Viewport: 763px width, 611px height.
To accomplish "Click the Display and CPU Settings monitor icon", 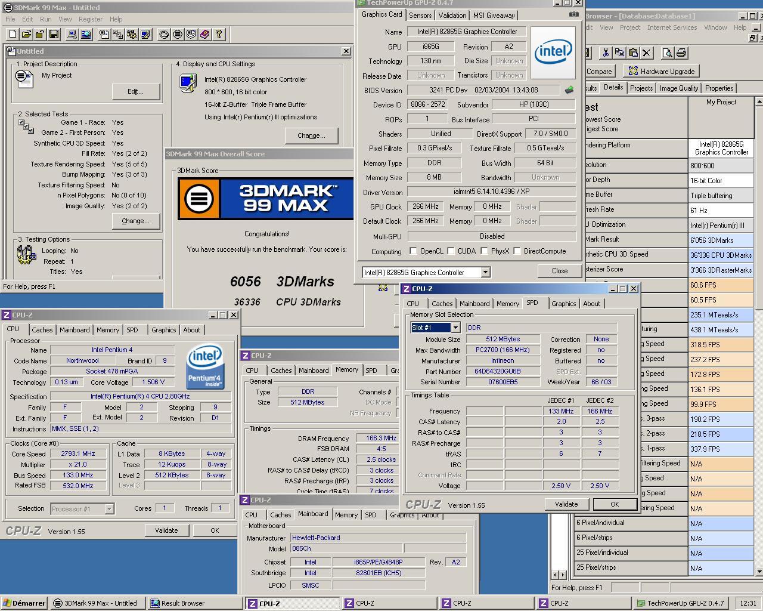I will 188,82.
